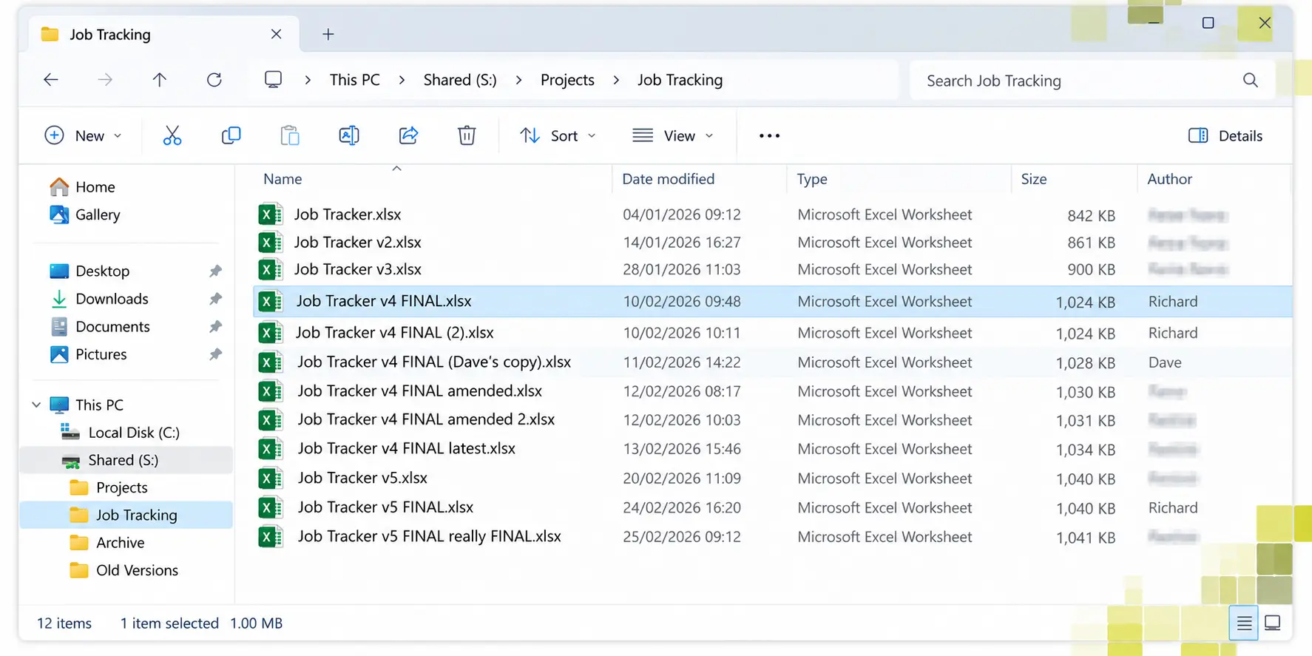The image size is (1312, 656).
Task: Go up one folder level arrow
Action: point(160,80)
